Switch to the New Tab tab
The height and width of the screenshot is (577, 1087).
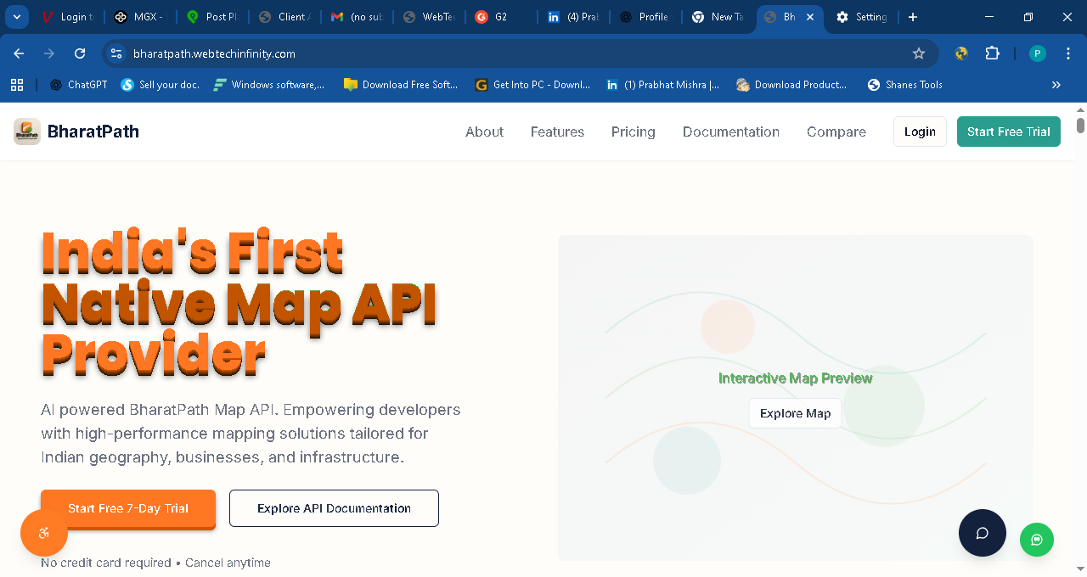tap(718, 17)
